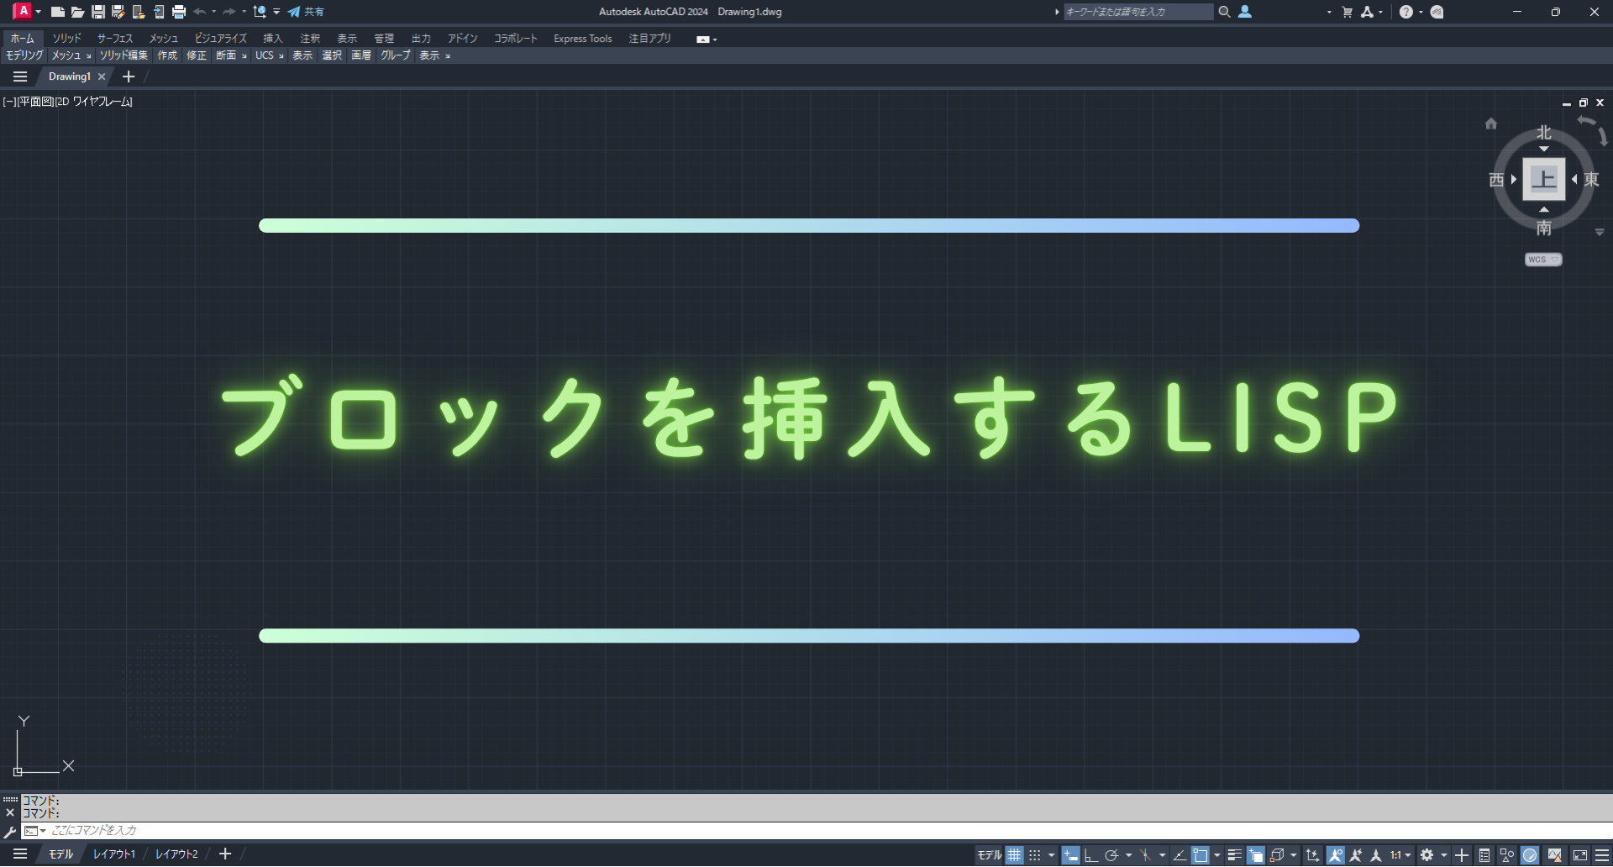This screenshot has height=867, width=1613.
Task: Toggle ortho mode in status bar
Action: (1090, 855)
